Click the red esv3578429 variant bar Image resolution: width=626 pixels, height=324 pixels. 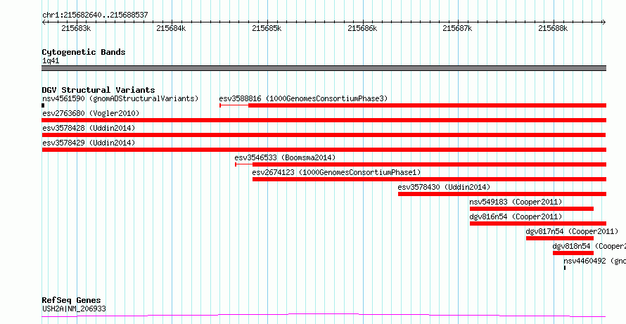coord(324,150)
